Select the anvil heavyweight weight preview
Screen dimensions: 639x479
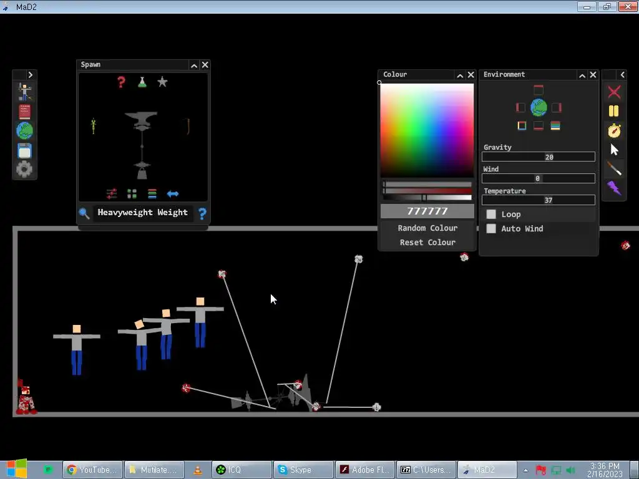pos(142,145)
